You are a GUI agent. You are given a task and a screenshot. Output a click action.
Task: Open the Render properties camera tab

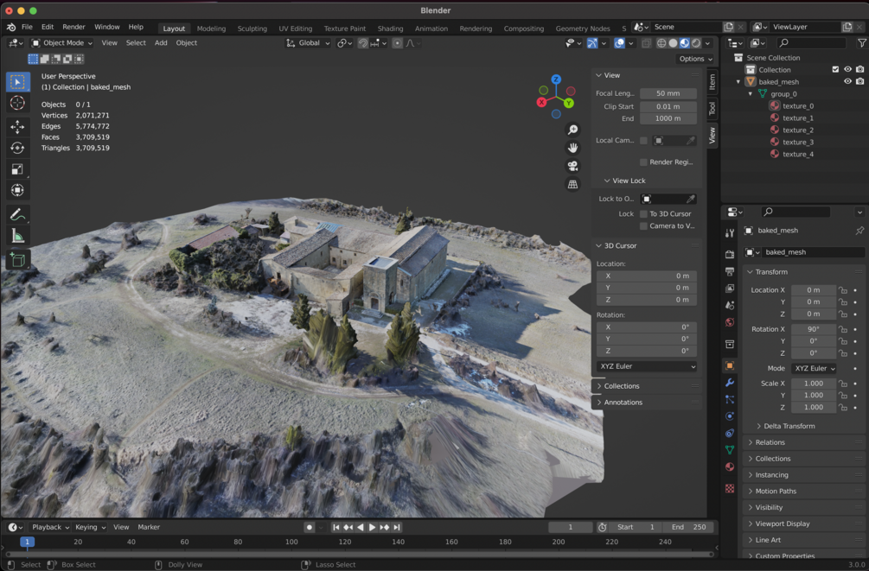(x=730, y=254)
